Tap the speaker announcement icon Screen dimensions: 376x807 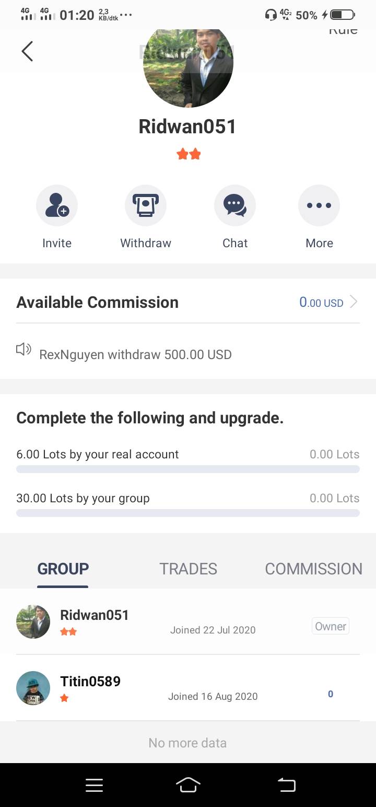[23, 349]
